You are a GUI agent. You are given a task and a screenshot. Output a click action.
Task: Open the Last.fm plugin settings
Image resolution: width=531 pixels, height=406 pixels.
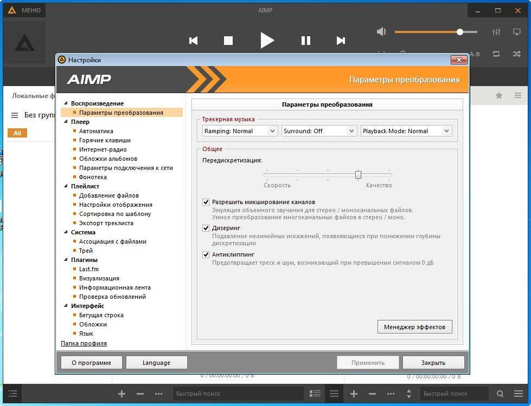coord(89,269)
